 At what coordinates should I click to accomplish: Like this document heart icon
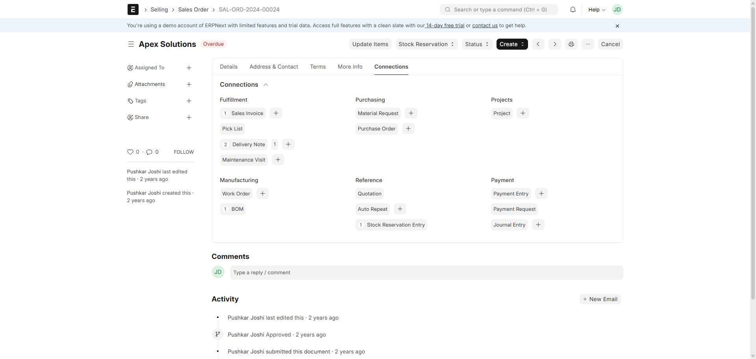coord(130,152)
